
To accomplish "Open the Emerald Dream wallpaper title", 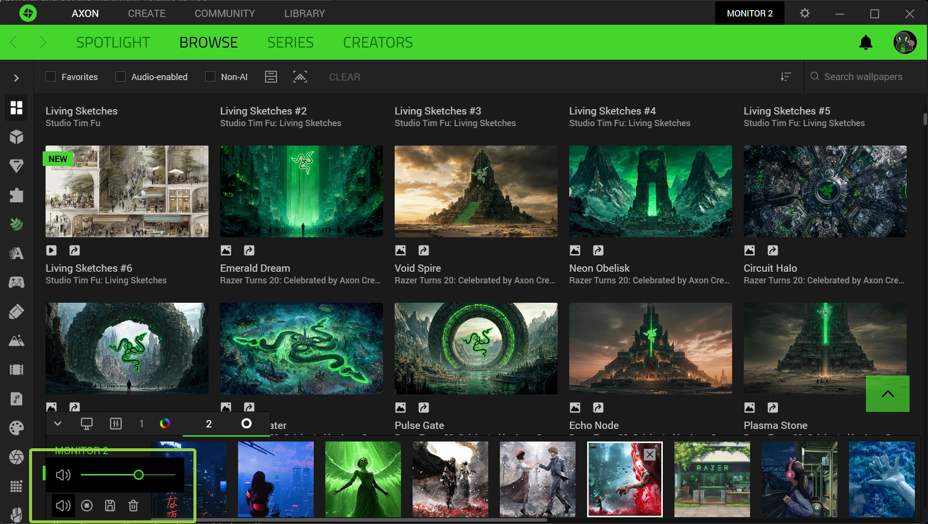I will (255, 268).
